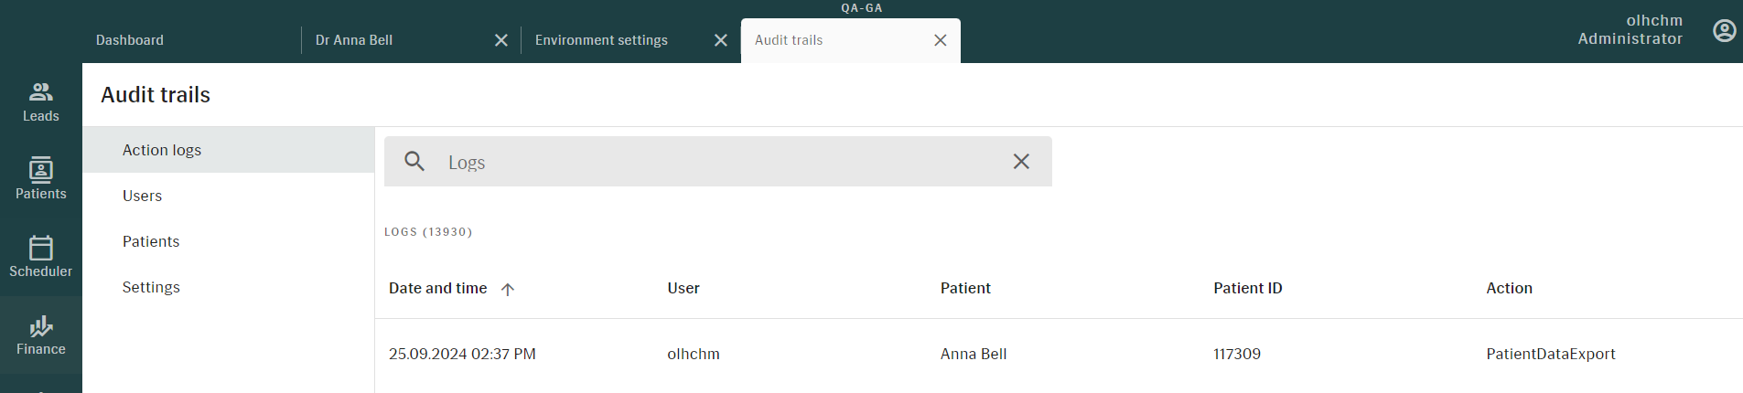This screenshot has height=393, width=1743.
Task: Select Users in audit trails menu
Action: click(229, 196)
